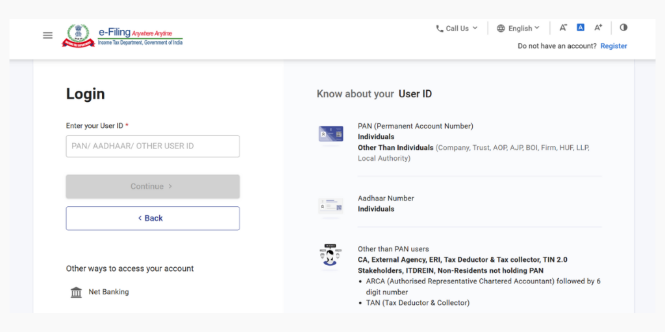
Task: Click the 'Enter your User ID' label
Action: (95, 126)
